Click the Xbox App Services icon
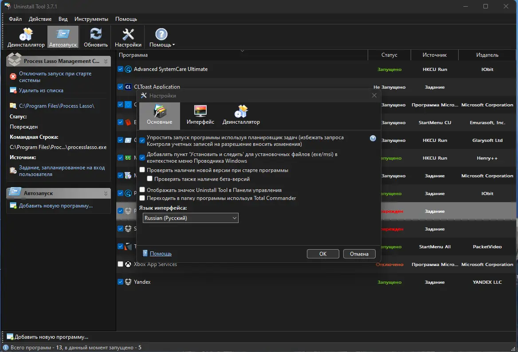518x352 pixels. tap(128, 264)
